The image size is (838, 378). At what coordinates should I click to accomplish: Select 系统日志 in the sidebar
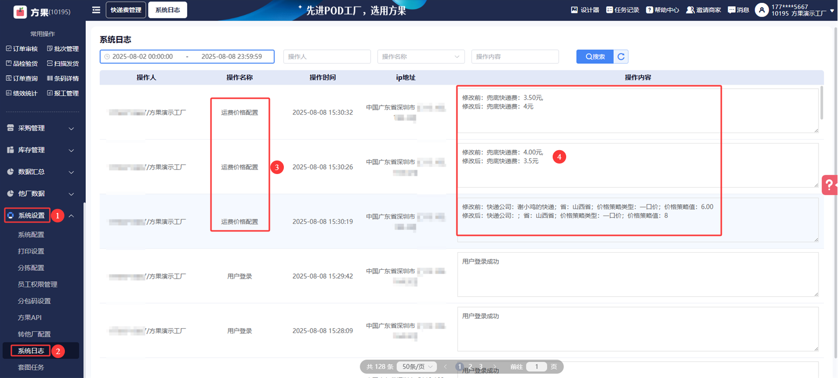coord(31,351)
